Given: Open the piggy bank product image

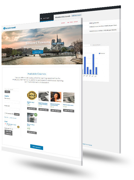Looking at the screenshot, I should [x=32, y=118].
